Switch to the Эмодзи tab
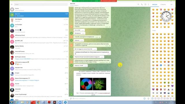The image size is (185, 104). [x=155, y=5]
